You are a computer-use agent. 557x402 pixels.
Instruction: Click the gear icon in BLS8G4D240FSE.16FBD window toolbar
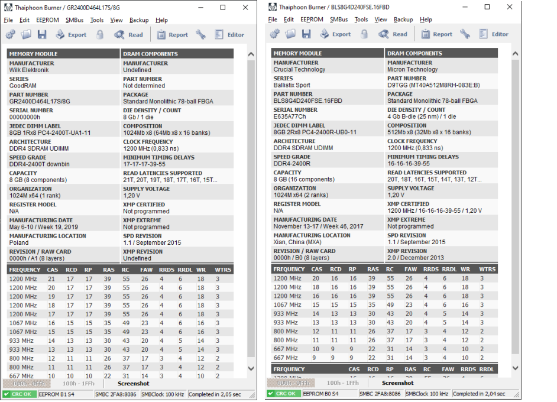(275, 34)
